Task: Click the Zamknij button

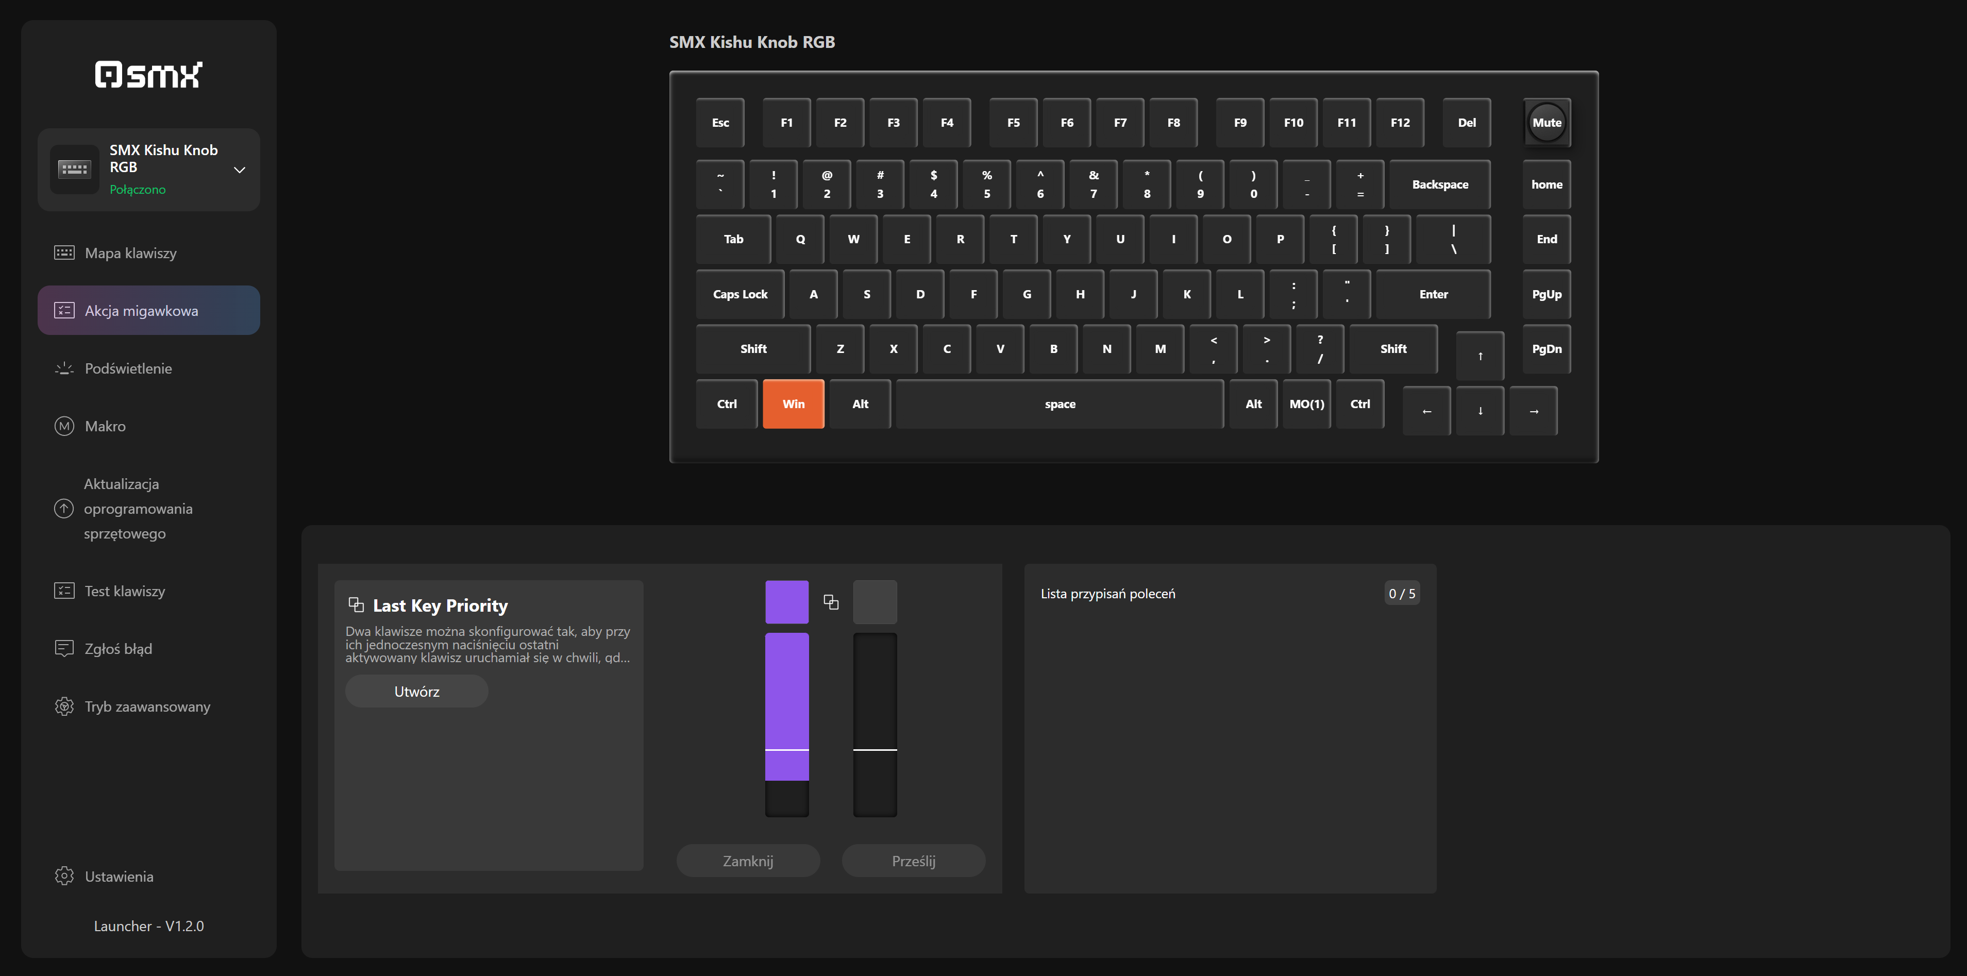Action: pos(748,861)
